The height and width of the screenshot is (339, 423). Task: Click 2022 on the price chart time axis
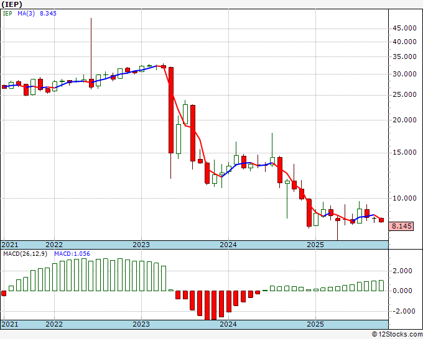coord(54,245)
